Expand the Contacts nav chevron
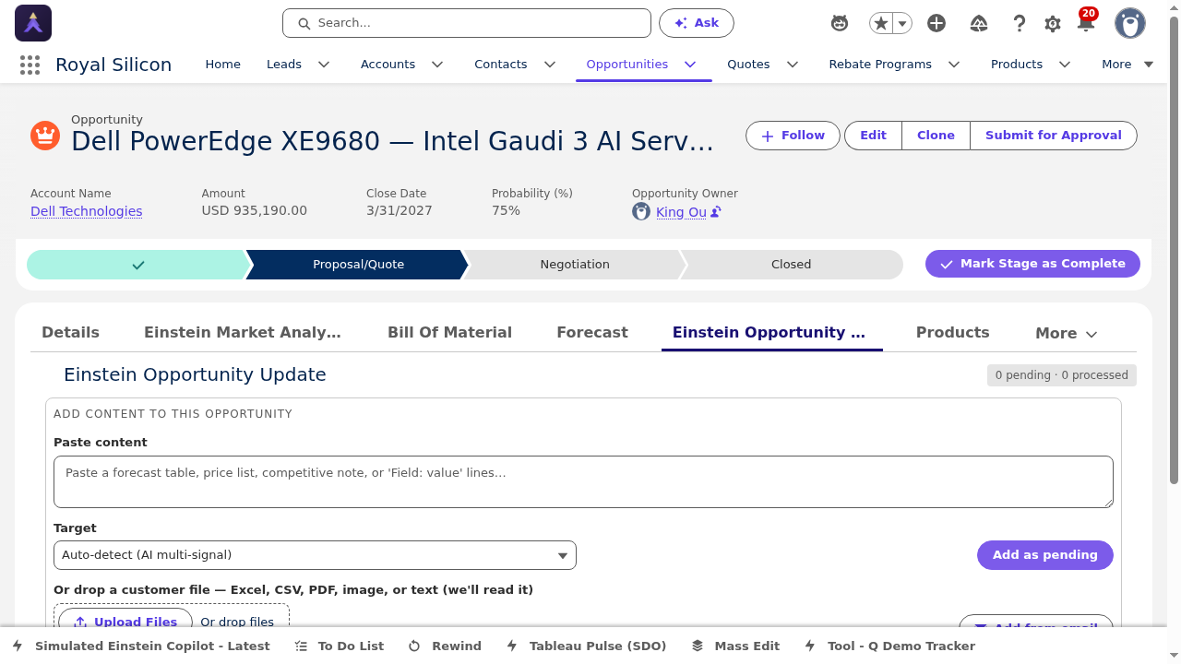Viewport: 1181px width, 664px height. click(550, 65)
